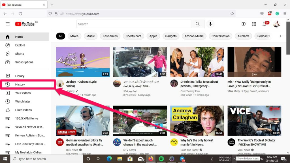This screenshot has height=163, width=290.
Task: Go back in browser history
Action: point(5,14)
